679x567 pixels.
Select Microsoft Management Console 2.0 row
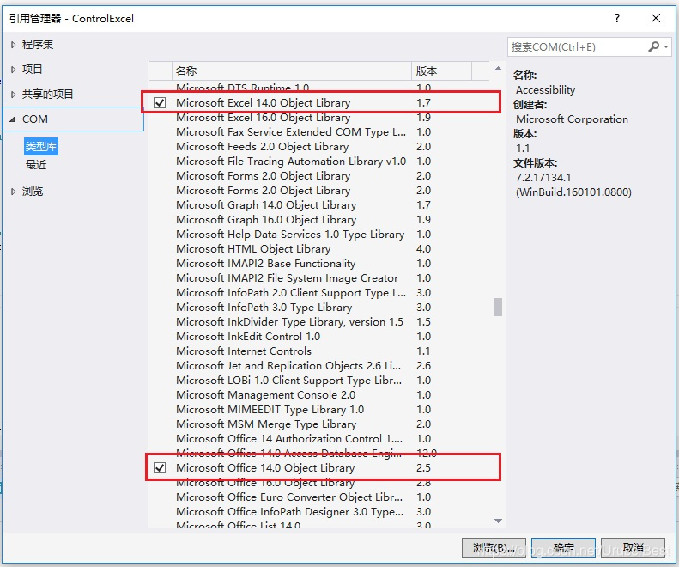point(320,395)
